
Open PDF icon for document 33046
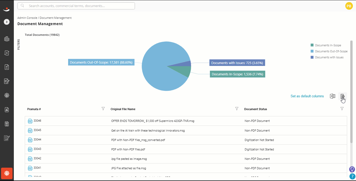click(30, 121)
